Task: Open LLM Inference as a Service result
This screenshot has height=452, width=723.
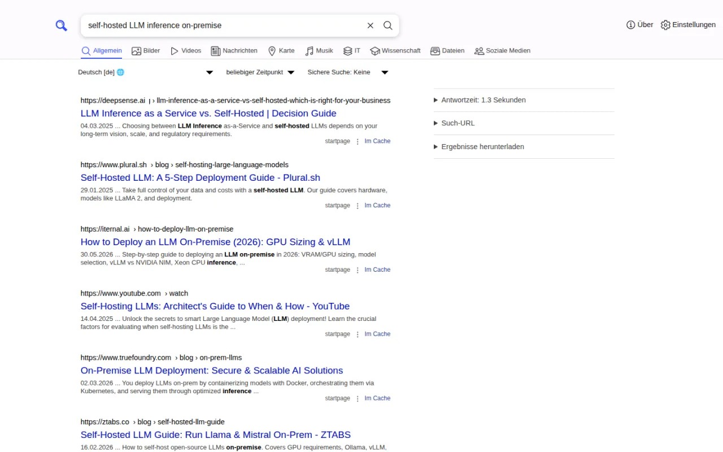Action: point(208,114)
